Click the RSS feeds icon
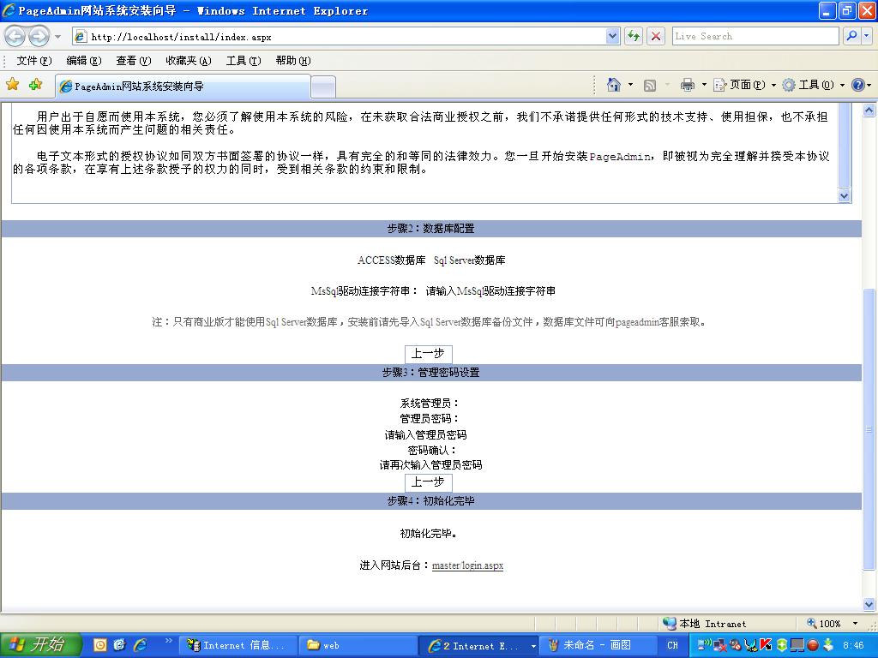The height and width of the screenshot is (658, 878). [x=650, y=85]
